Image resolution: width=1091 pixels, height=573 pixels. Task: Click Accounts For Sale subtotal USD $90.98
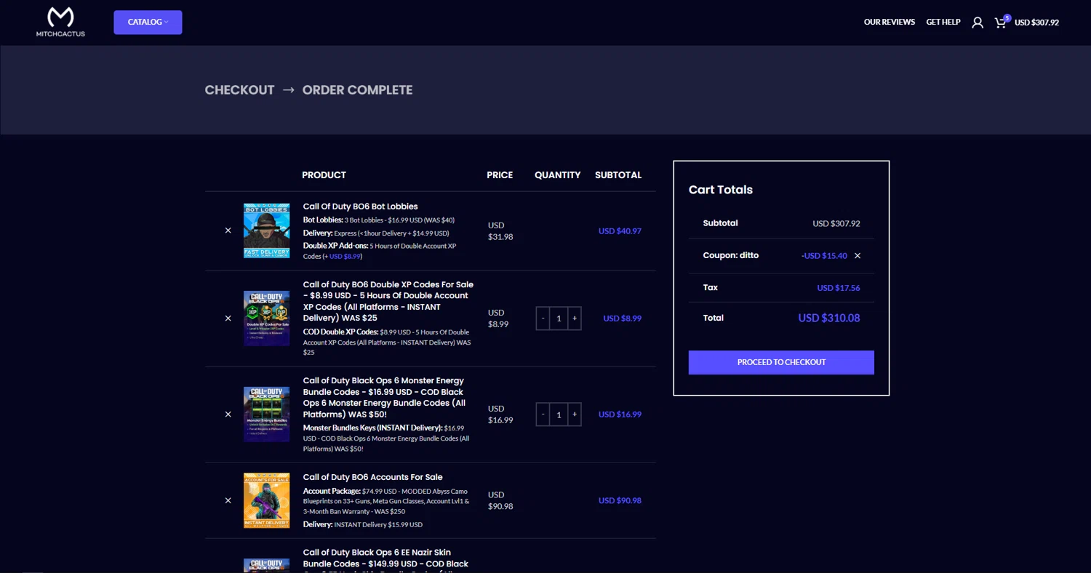point(620,500)
